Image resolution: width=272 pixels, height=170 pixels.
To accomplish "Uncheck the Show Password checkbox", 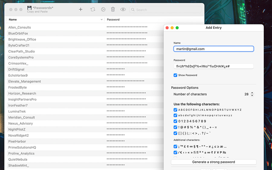I will (x=175, y=75).
